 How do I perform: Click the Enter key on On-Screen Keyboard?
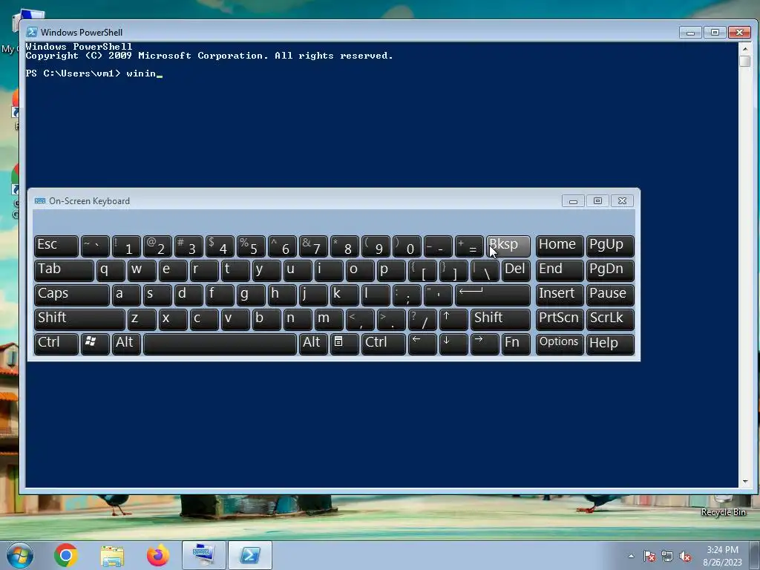click(493, 295)
